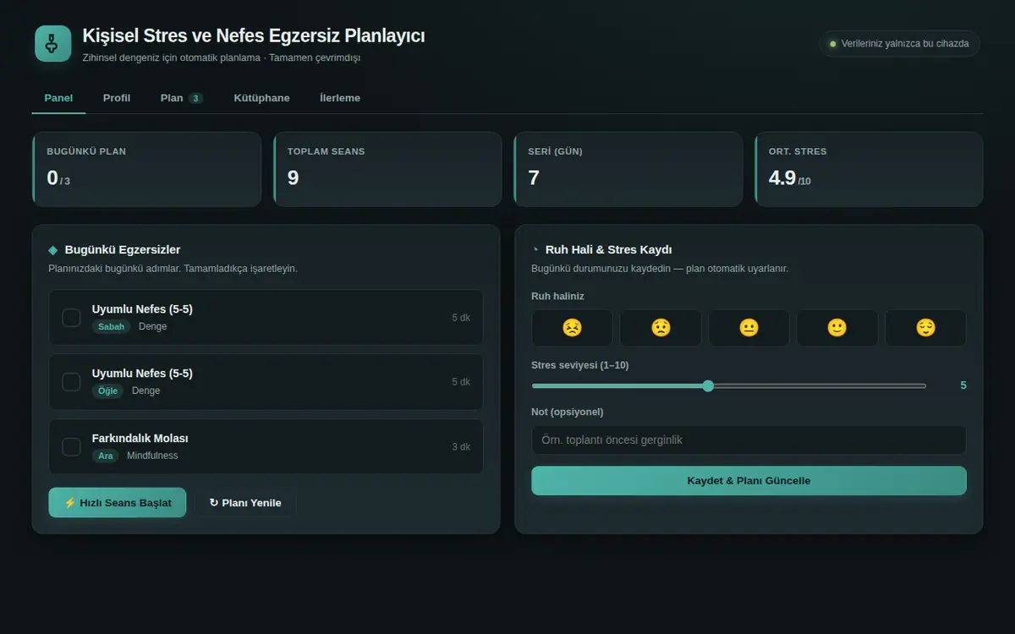Choose the neutral face mood emoji
Image resolution: width=1015 pixels, height=634 pixels.
pos(749,328)
